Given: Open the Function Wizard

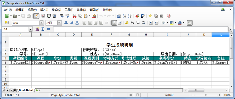Looking at the screenshot, I should click(x=37, y=29).
